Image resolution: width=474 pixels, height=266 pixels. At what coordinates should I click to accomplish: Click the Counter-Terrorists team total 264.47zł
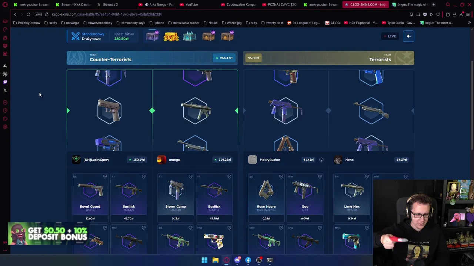224,58
